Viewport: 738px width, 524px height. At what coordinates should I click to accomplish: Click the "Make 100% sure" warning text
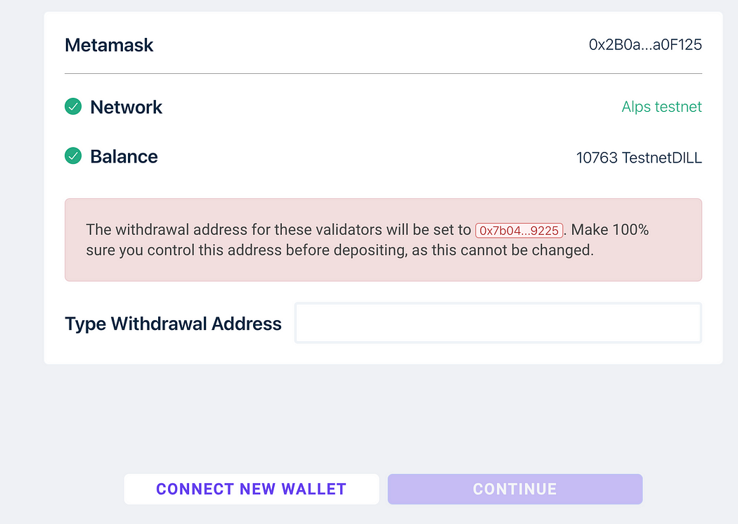pos(367,240)
